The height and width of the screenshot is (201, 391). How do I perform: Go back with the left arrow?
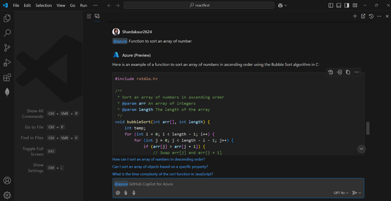109,5
